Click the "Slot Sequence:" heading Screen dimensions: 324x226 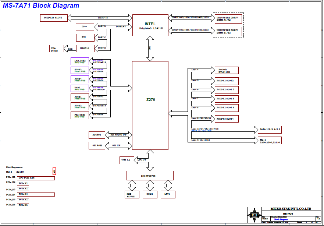point(14,167)
